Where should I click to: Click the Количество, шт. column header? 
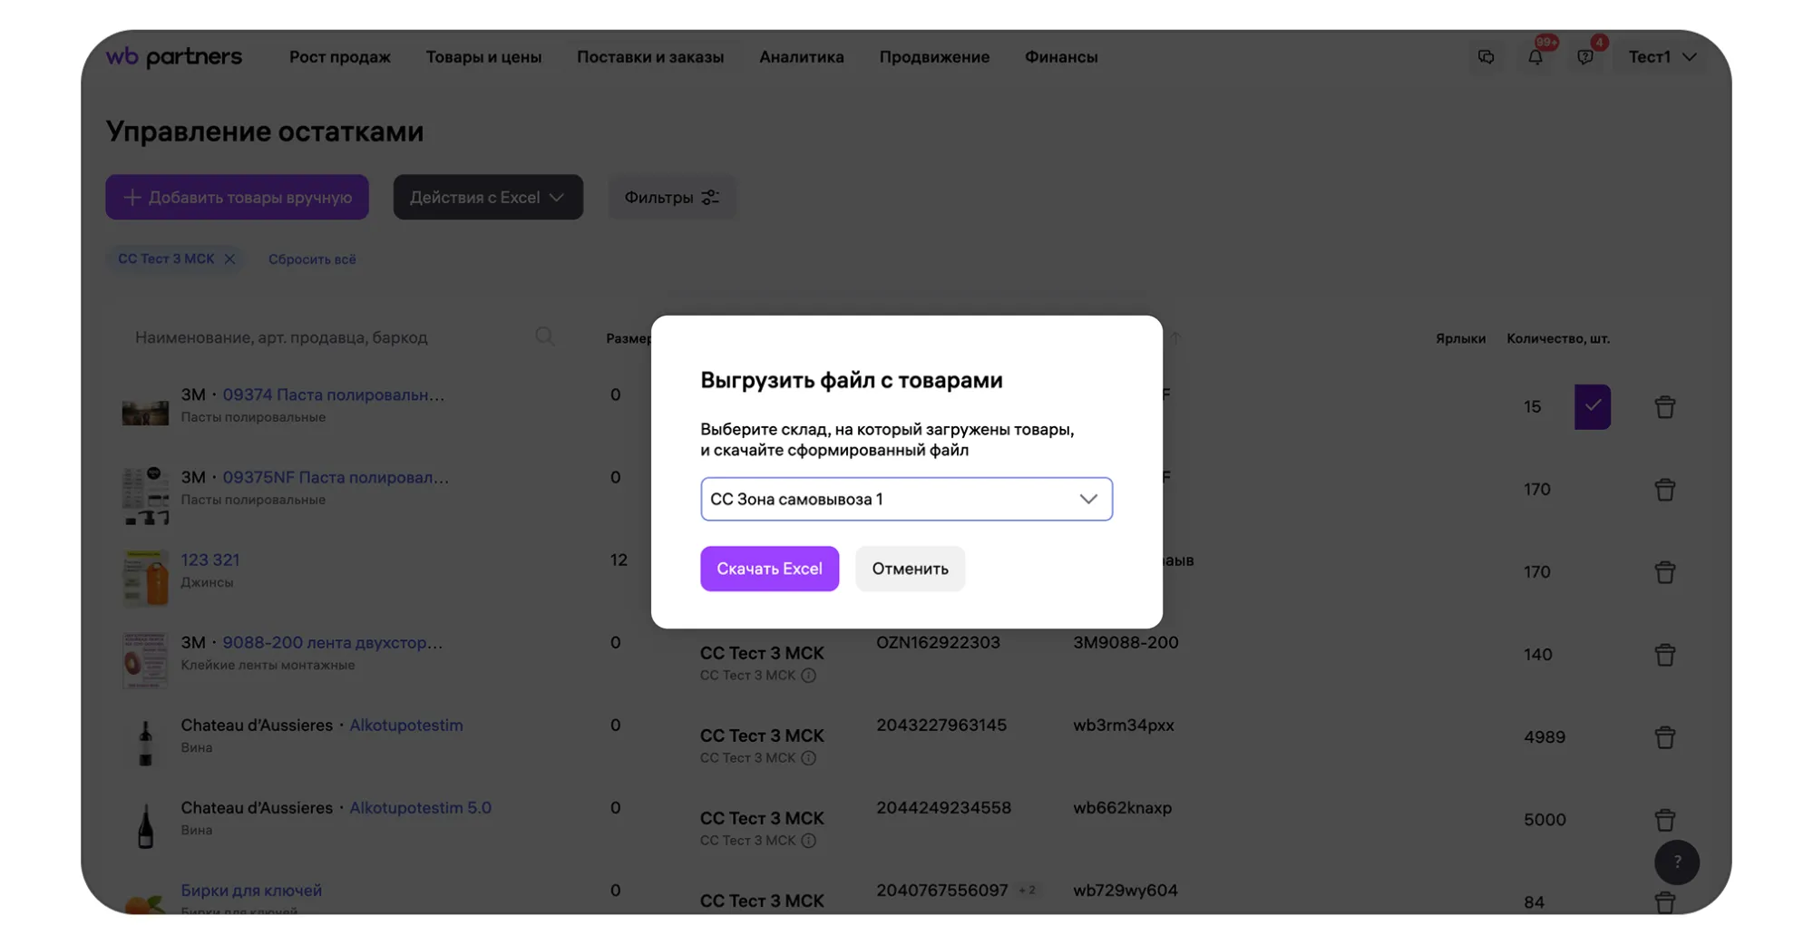[1558, 338]
